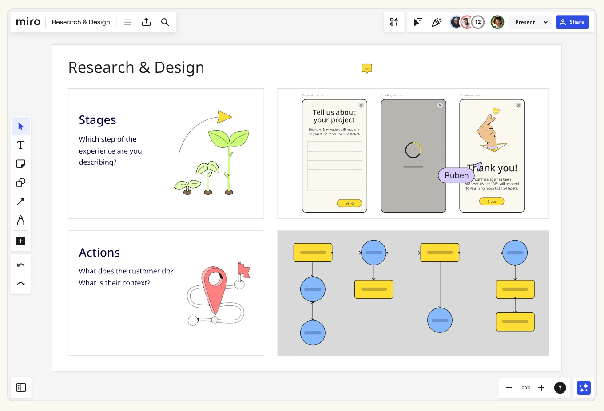Toggle the Miro AI assistant

(583, 387)
